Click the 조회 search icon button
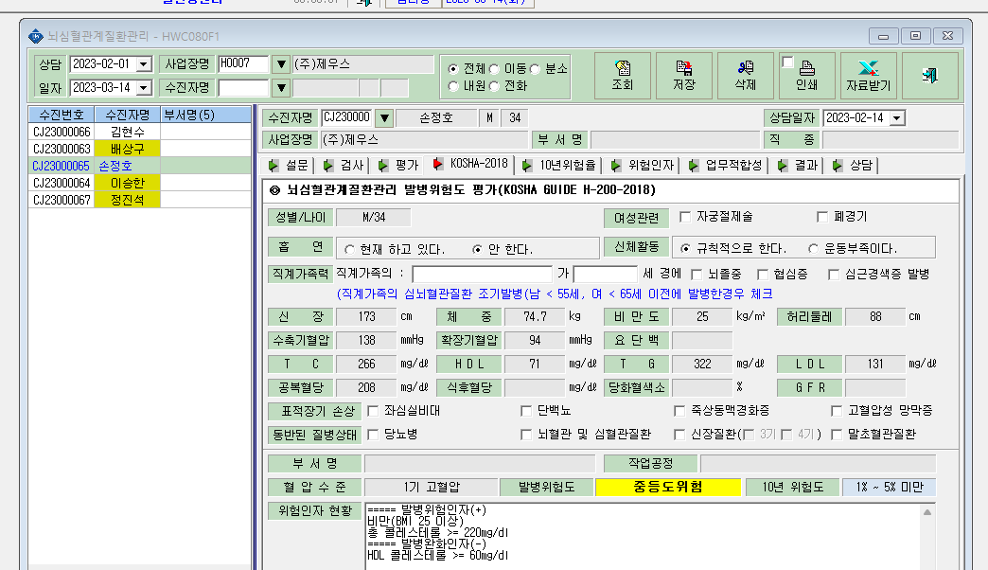Image resolution: width=988 pixels, height=570 pixels. tap(623, 76)
